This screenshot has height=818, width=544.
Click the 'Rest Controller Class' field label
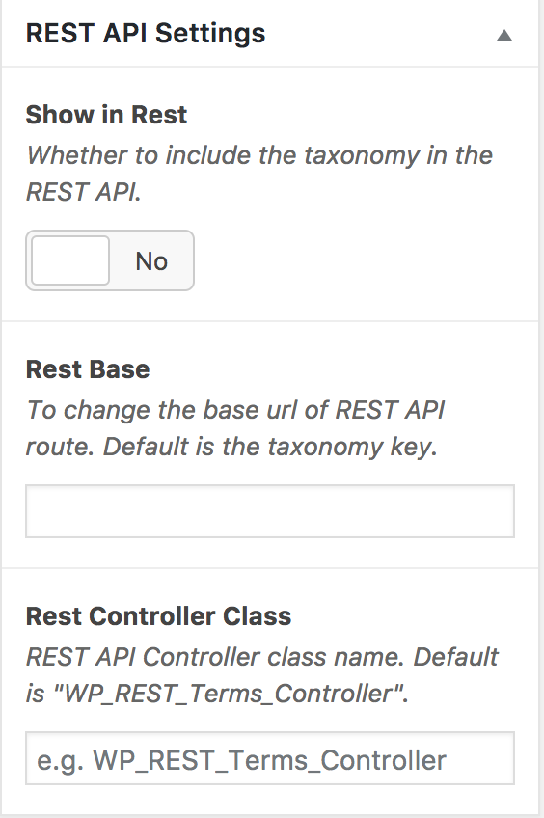pos(158,616)
